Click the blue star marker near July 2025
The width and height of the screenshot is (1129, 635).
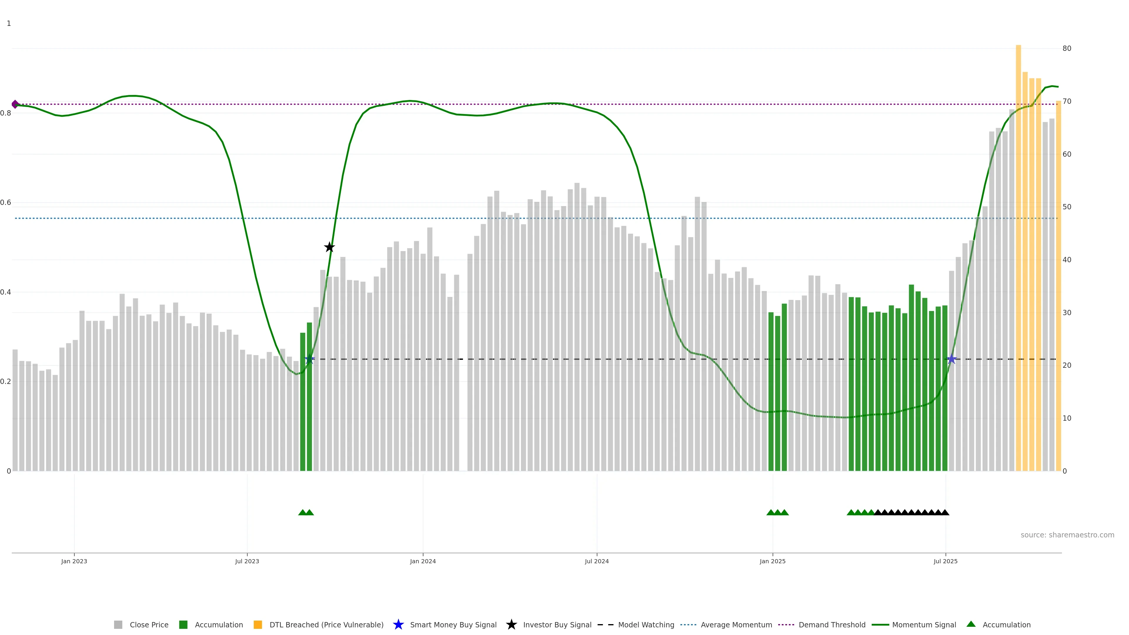click(951, 359)
